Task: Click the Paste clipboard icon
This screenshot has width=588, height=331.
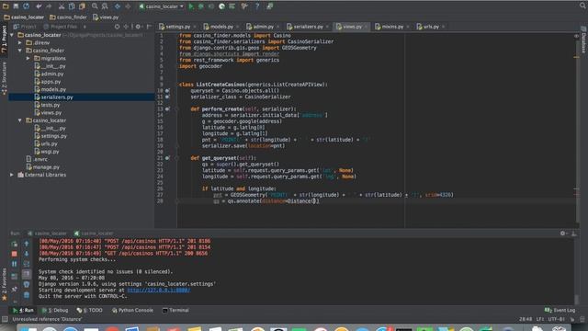Action: [x=82, y=6]
